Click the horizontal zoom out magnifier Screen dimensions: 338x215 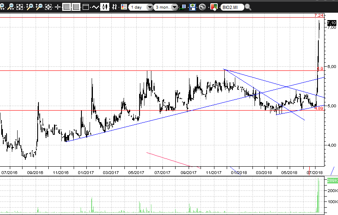(11, 7)
